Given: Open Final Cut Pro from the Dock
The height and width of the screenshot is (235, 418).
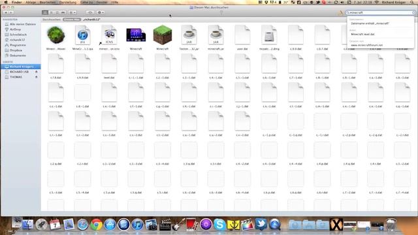Looking at the screenshot, I should 247,225.
